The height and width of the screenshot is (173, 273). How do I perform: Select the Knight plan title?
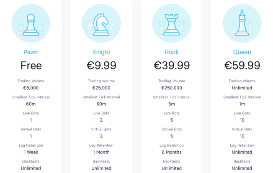pyautogui.click(x=101, y=52)
